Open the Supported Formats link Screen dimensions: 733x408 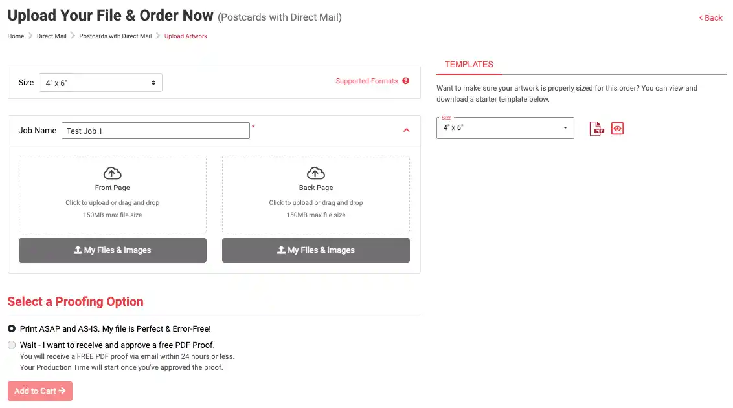click(366, 81)
